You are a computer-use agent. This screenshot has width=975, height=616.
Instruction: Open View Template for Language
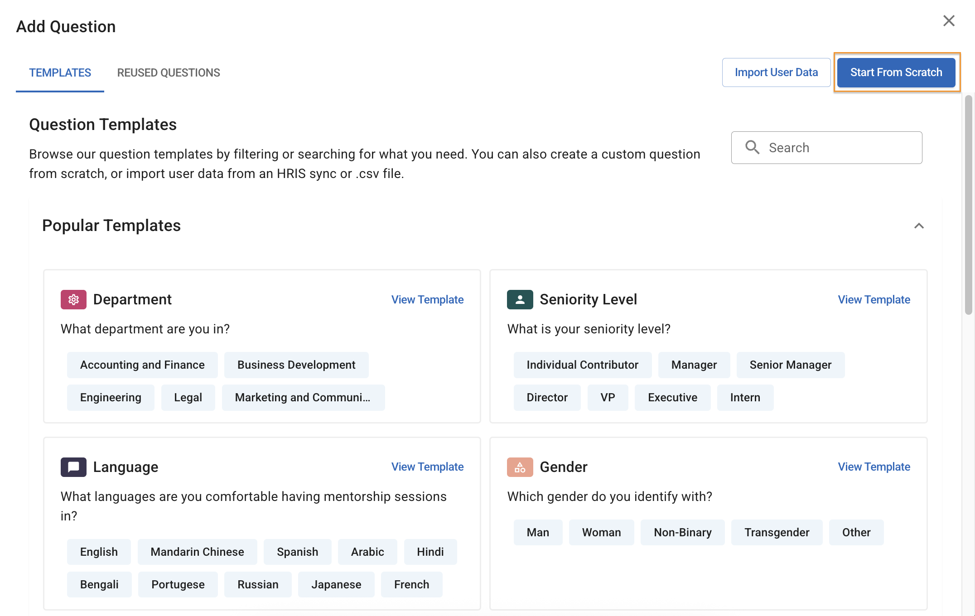(427, 467)
